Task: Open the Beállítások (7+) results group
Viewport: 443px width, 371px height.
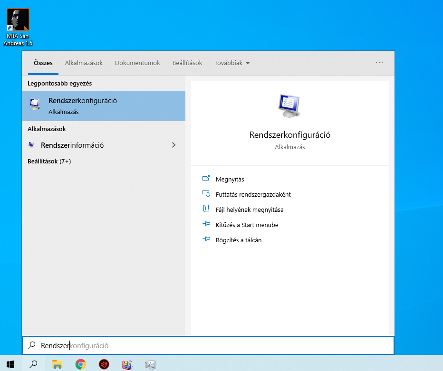Action: 49,161
